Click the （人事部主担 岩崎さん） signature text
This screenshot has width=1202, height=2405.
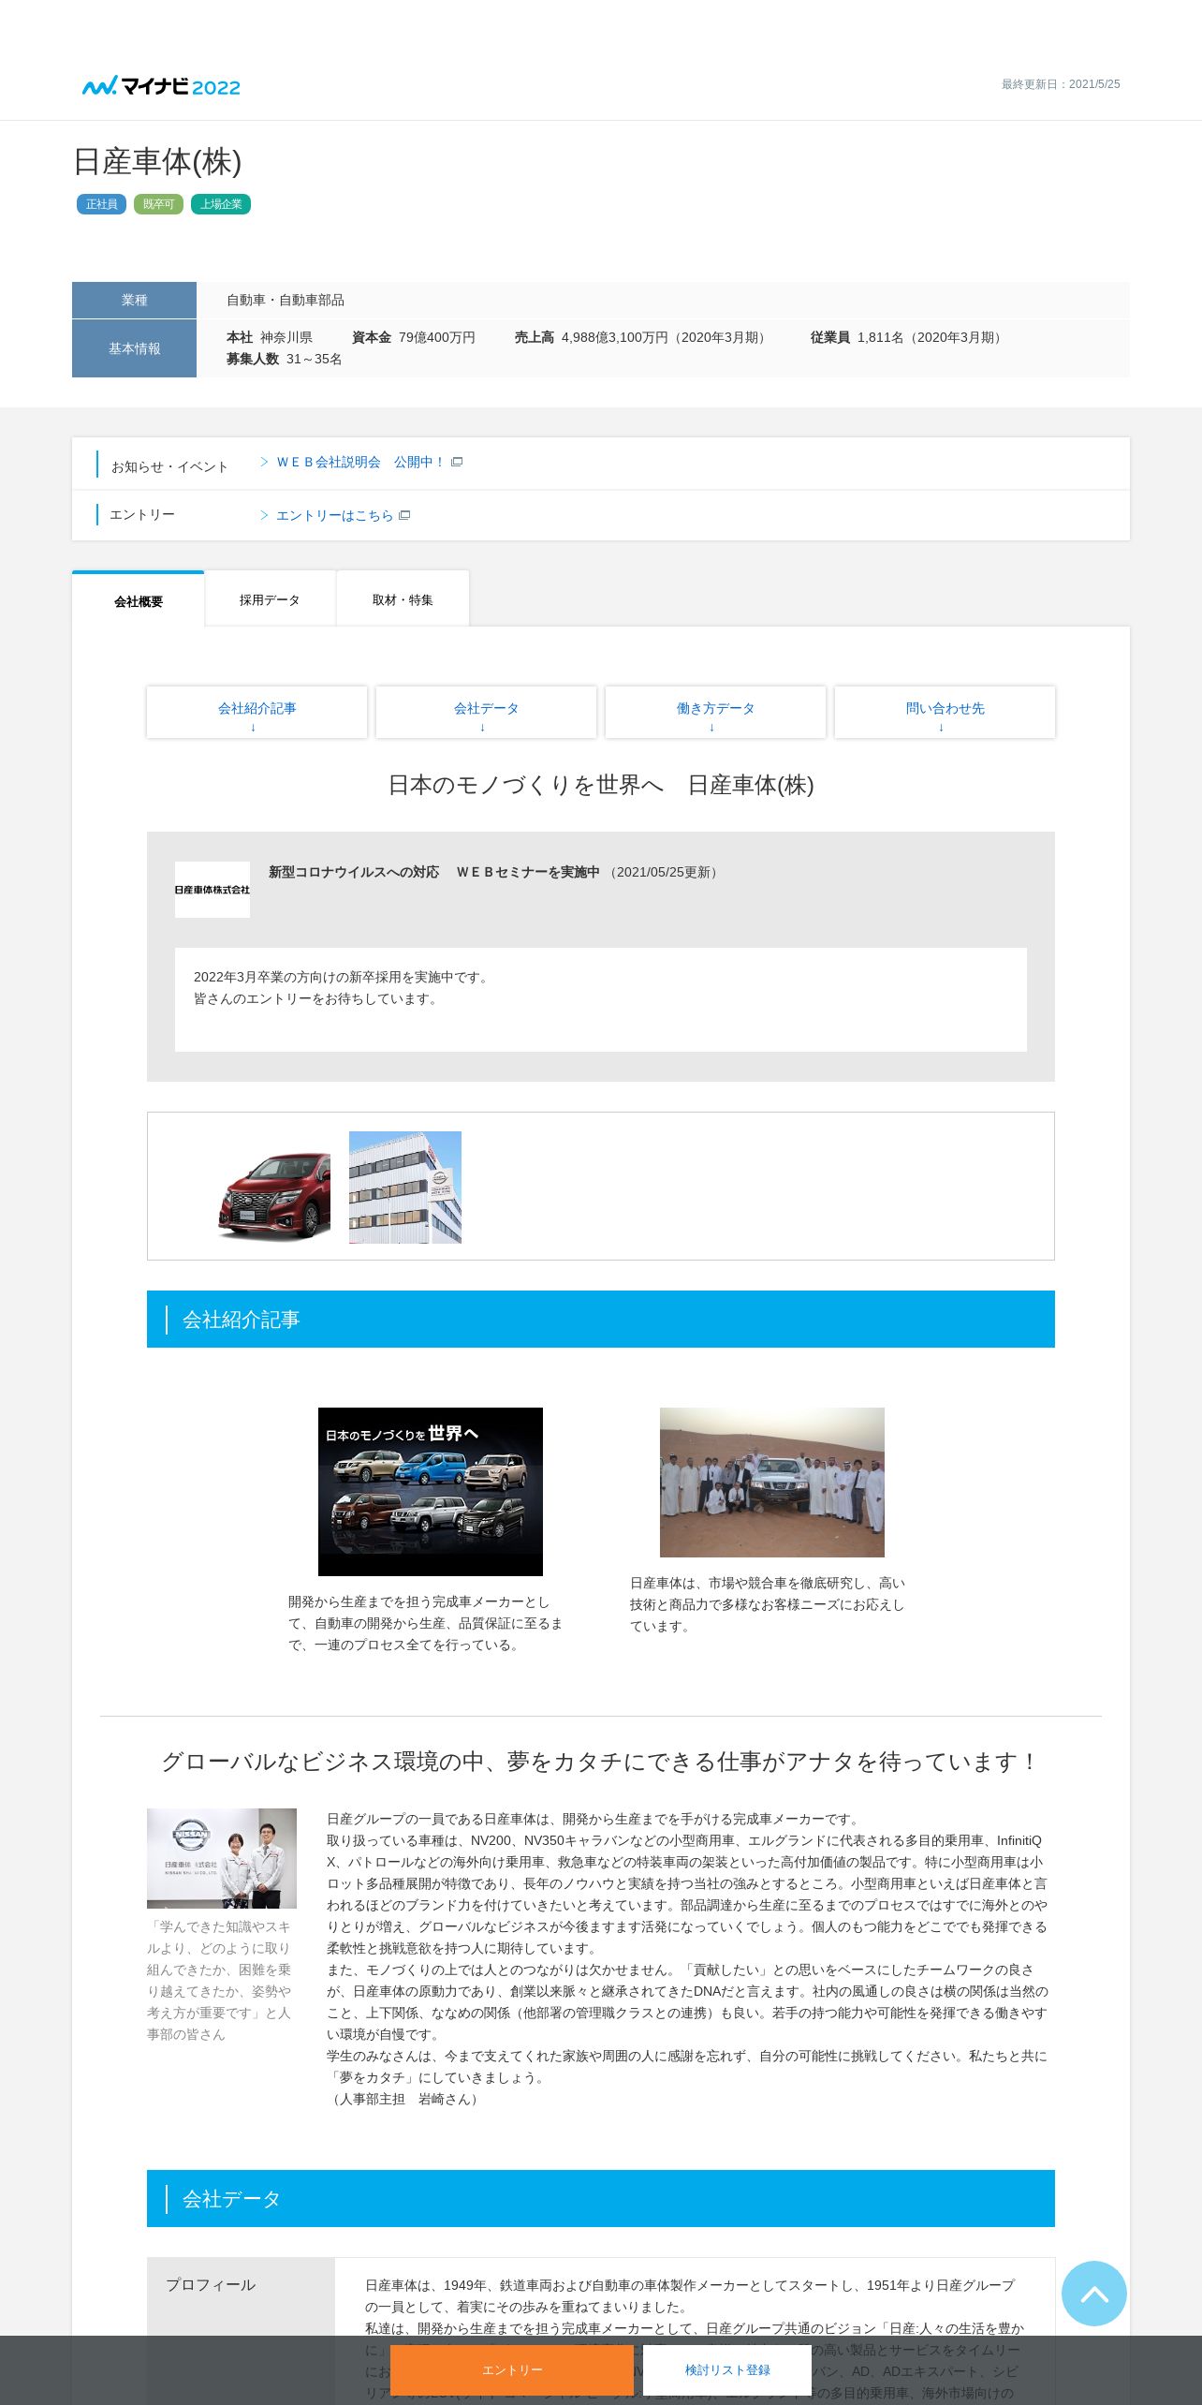click(x=405, y=2099)
